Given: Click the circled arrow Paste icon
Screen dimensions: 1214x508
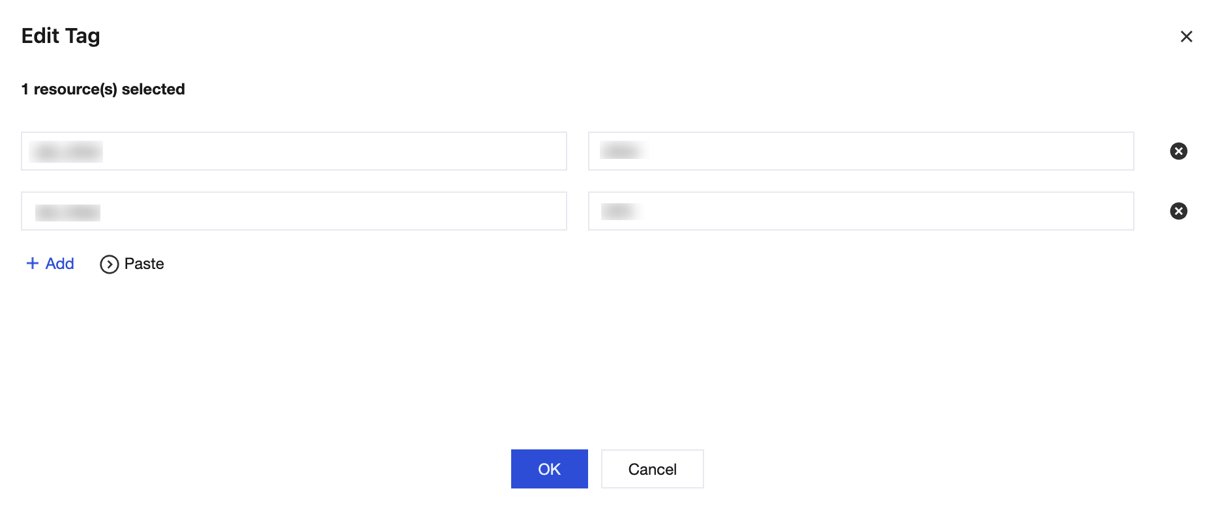Looking at the screenshot, I should coord(109,264).
